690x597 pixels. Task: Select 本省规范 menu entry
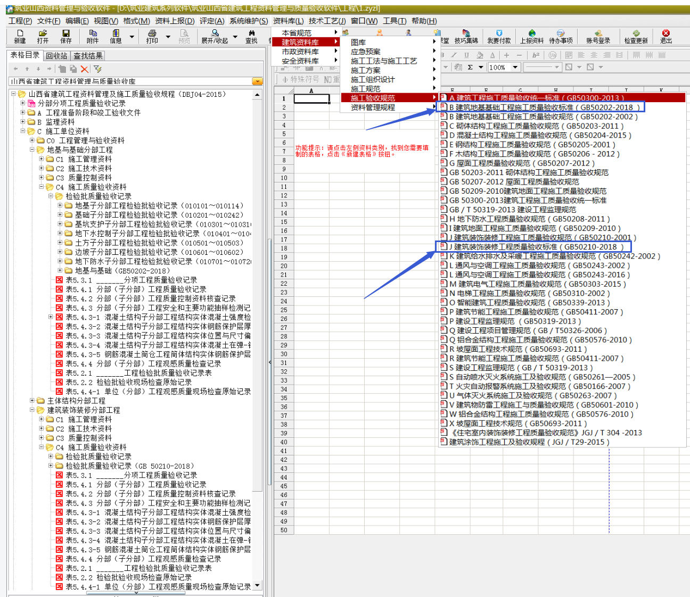tap(306, 33)
